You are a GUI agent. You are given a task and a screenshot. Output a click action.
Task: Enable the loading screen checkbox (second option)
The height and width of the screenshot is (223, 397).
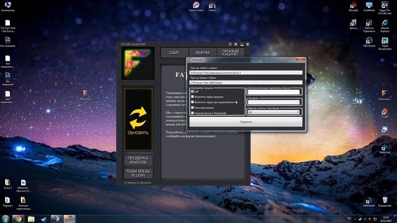192,97
